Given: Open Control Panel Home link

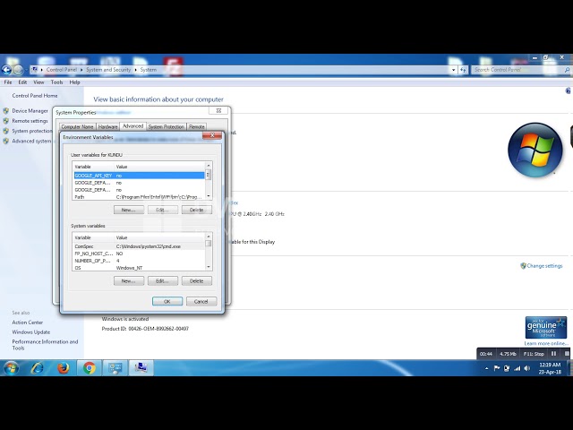Looking at the screenshot, I should [35, 96].
